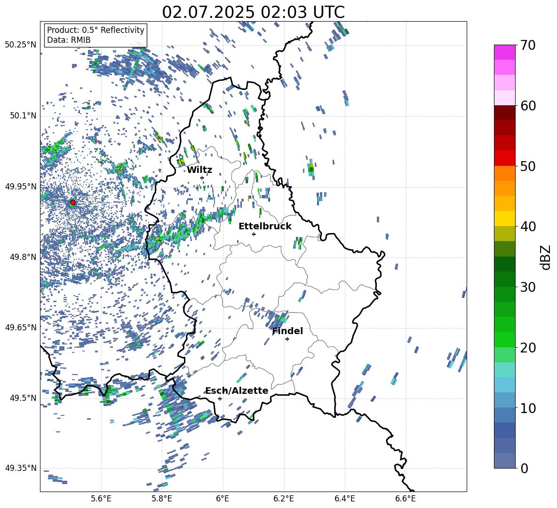Click the magenta swatch atop the colorbar
Viewport: 557px width, 508px height.
504,52
